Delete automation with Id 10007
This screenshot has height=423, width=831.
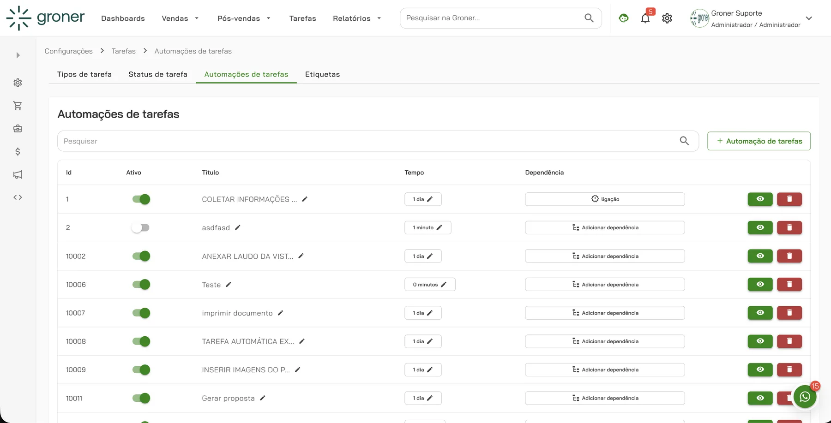click(789, 313)
